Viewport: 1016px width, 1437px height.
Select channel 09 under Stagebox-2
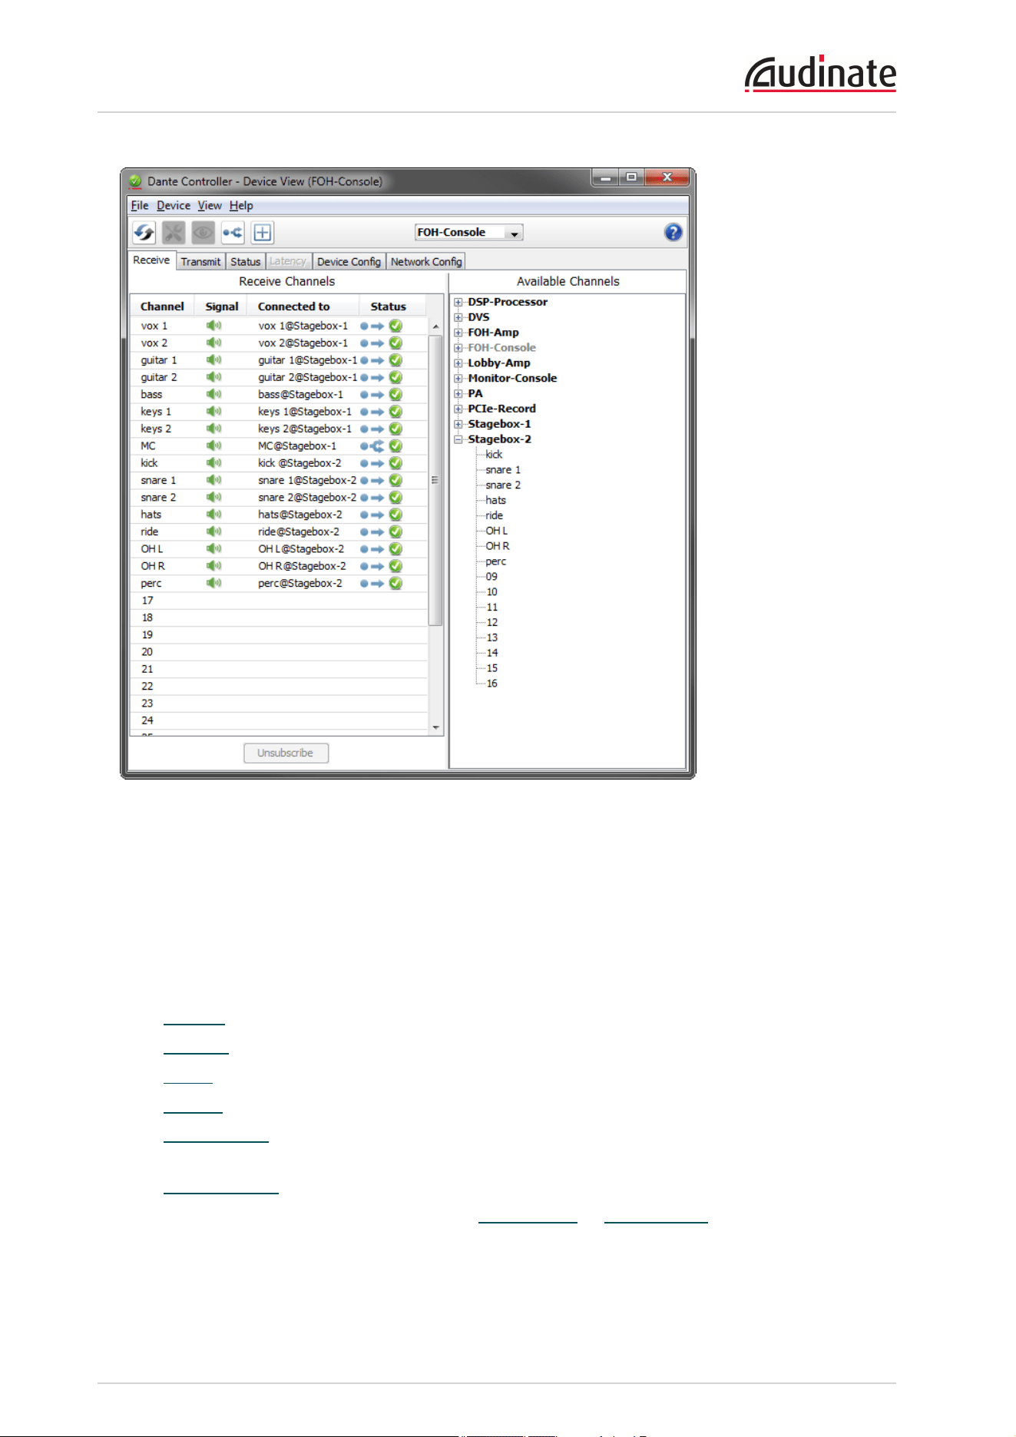491,577
